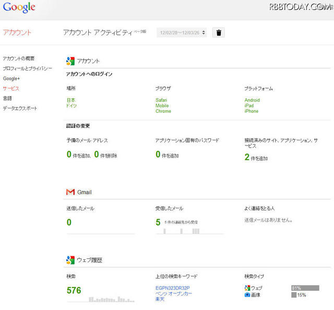Open アカウントの概要 in sidebar
Screen dimensions: 334x310
point(19,58)
